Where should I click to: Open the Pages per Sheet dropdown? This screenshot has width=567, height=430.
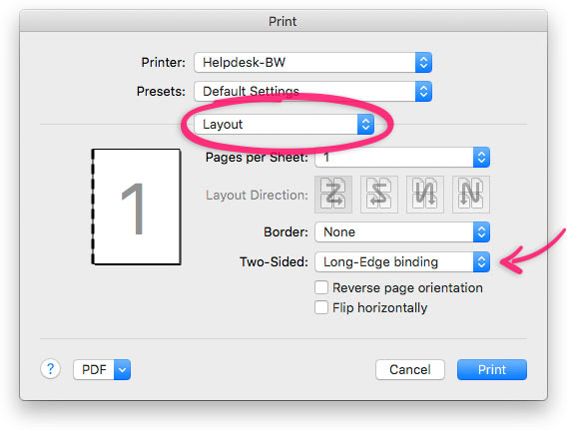click(402, 158)
